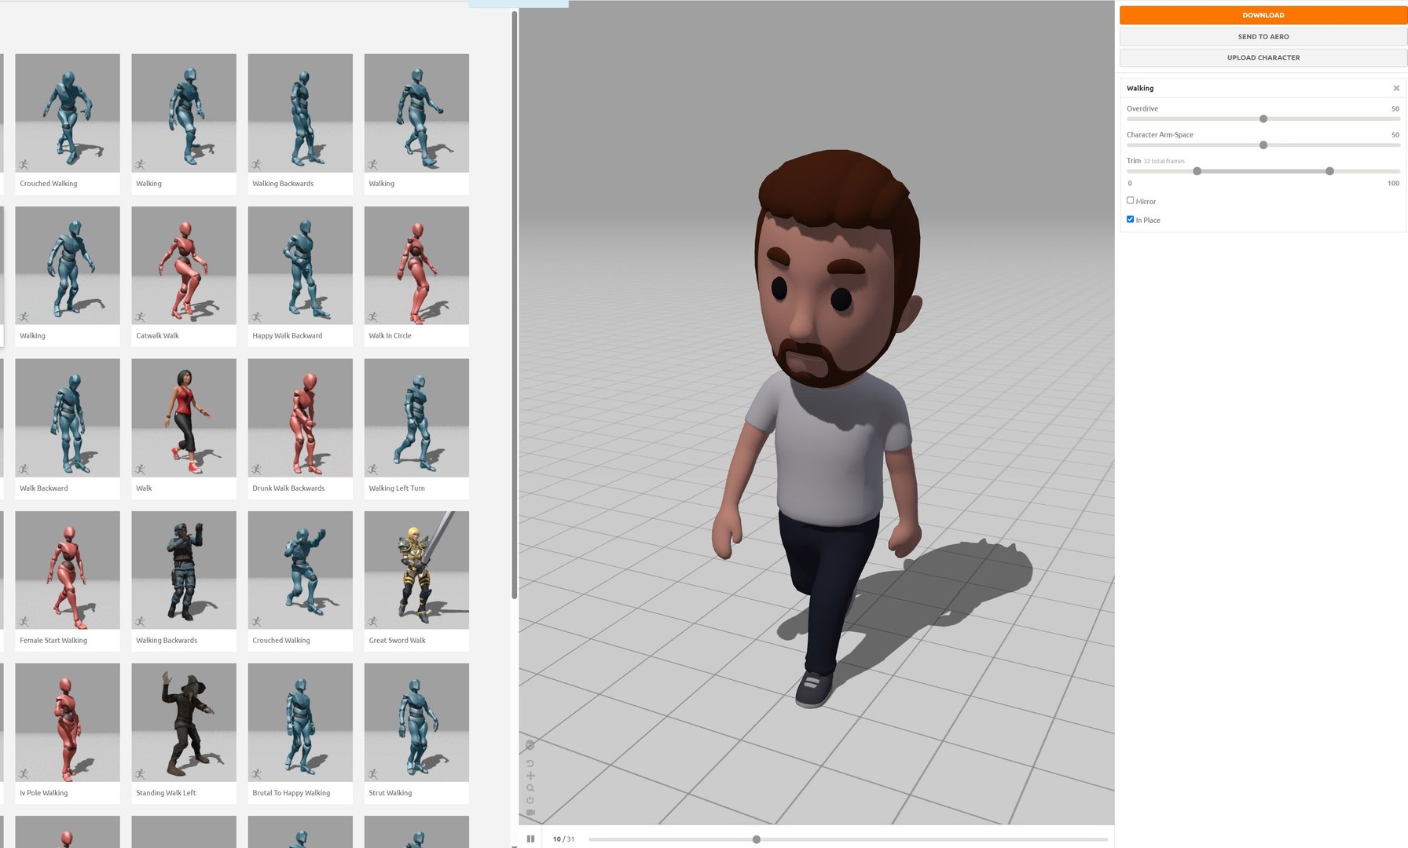Click the '32 total frames' Trim label
Image resolution: width=1408 pixels, height=848 pixels.
pos(1164,161)
